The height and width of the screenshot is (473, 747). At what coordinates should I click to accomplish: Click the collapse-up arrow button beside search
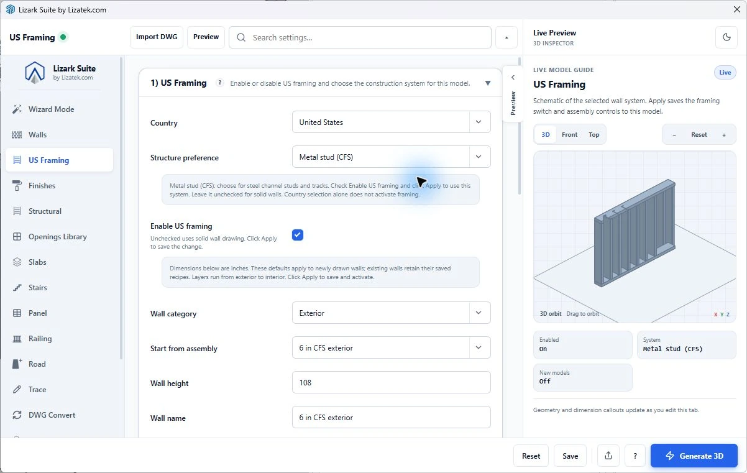[506, 37]
